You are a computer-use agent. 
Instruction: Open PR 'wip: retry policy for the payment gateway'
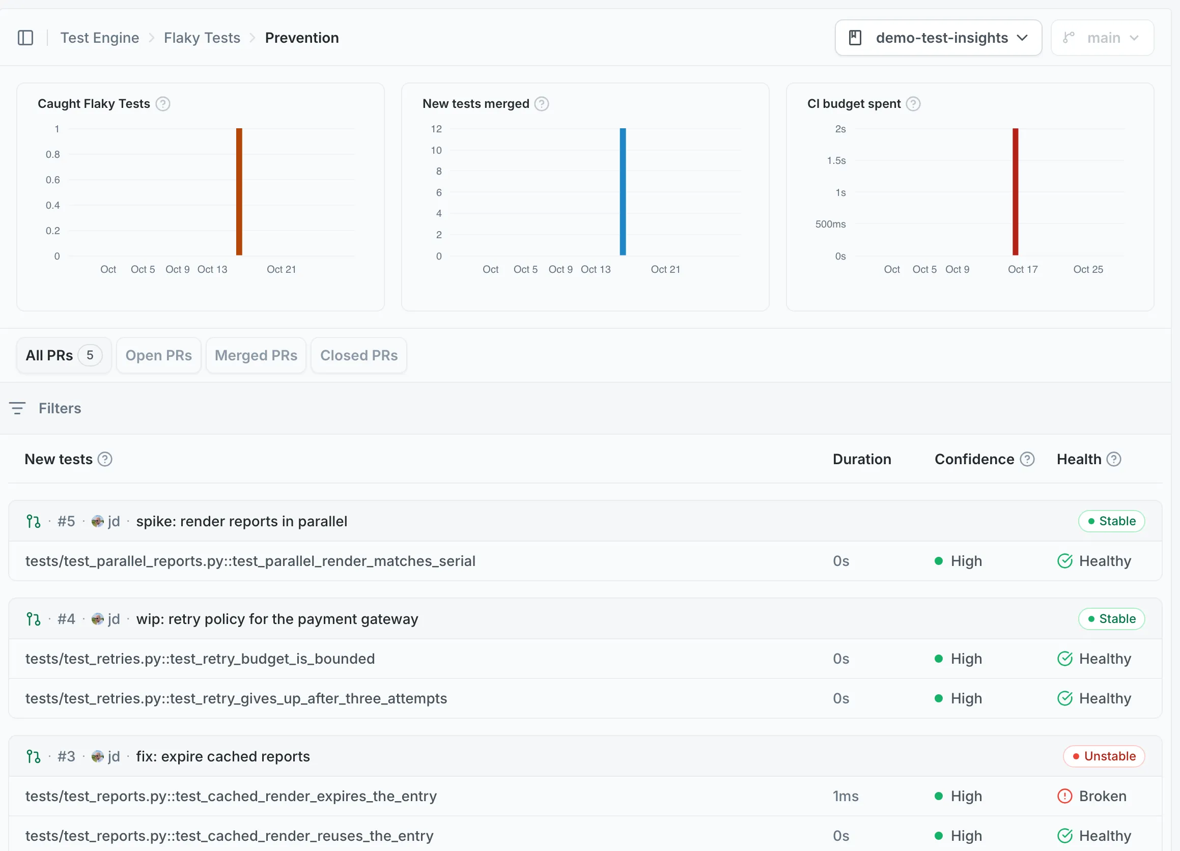click(x=277, y=619)
